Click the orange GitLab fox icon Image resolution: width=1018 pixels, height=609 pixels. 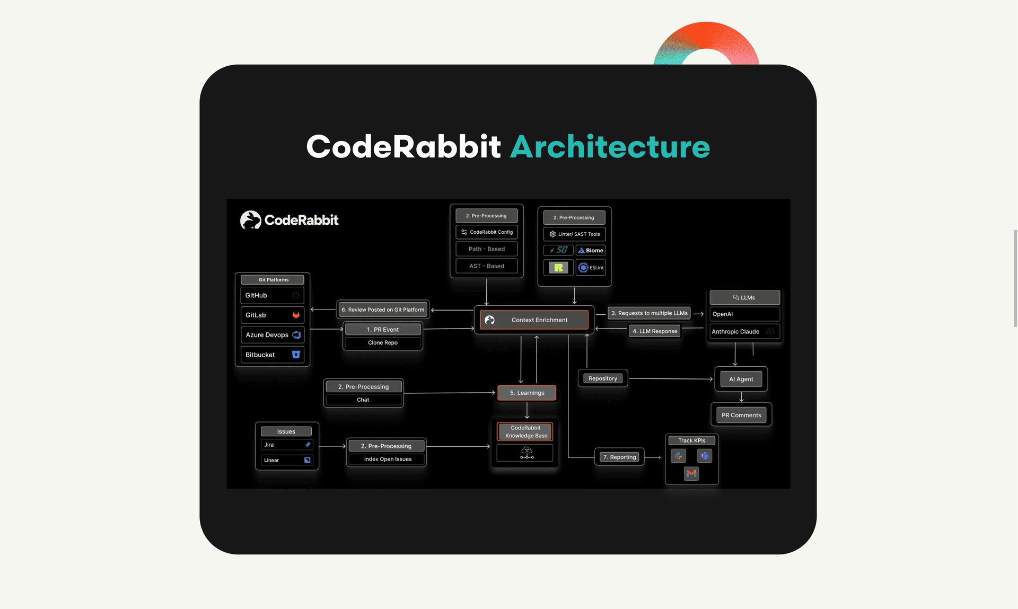[x=296, y=315]
